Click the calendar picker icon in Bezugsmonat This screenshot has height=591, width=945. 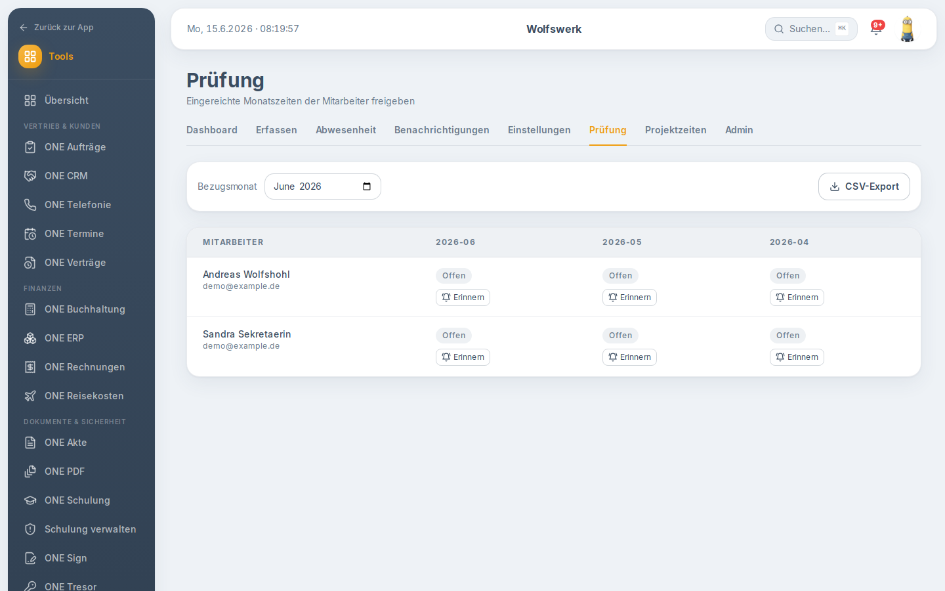(x=367, y=186)
